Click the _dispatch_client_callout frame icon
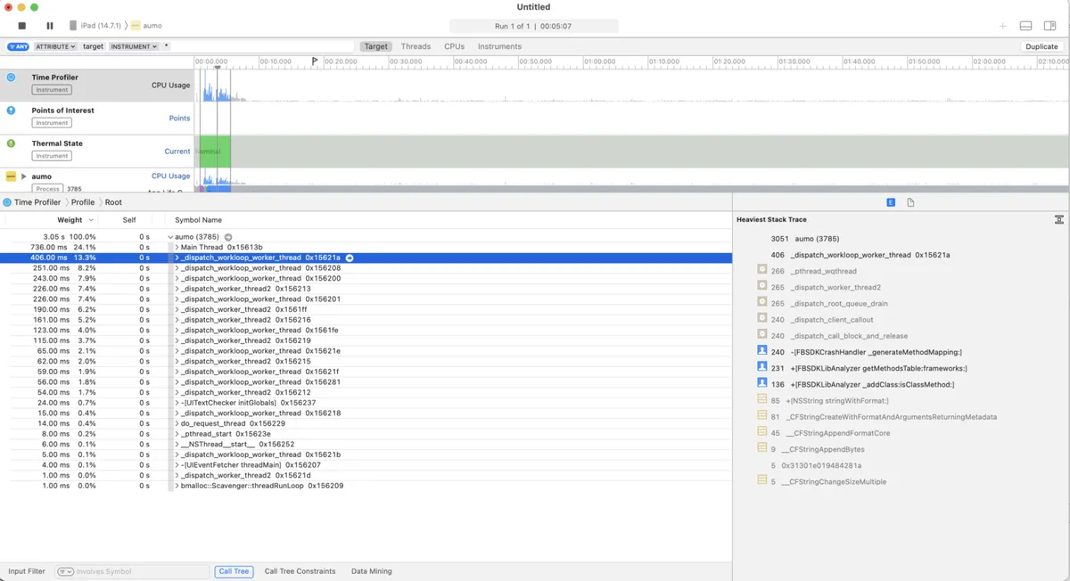This screenshot has height=581, width=1070. point(762,319)
